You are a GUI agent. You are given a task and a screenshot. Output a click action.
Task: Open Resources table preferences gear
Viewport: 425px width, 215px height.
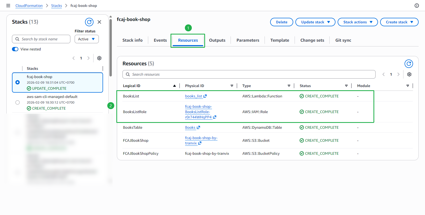(x=409, y=74)
